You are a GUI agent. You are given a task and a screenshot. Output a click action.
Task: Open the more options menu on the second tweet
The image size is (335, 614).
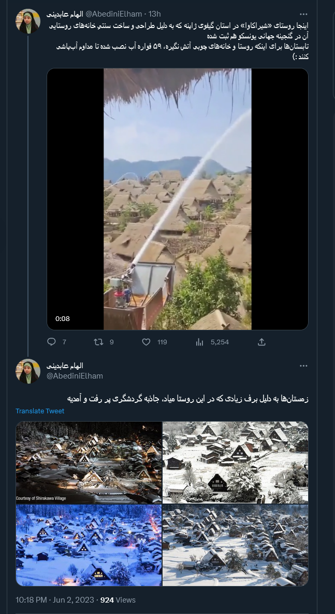[x=303, y=366]
